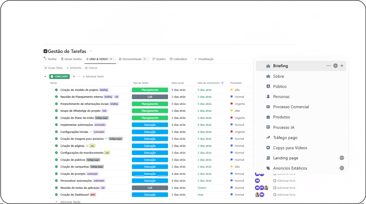Image resolution: width=366 pixels, height=204 pixels.
Task: Click the globe icon beside Anúncios Estáticos
Action: (x=342, y=168)
